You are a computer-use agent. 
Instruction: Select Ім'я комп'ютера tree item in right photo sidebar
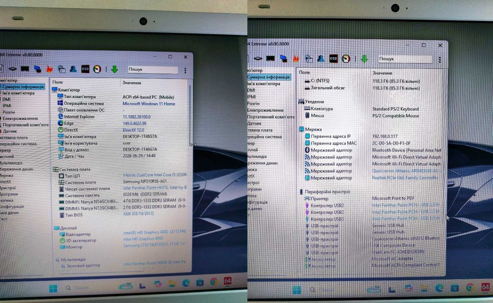click(x=263, y=84)
